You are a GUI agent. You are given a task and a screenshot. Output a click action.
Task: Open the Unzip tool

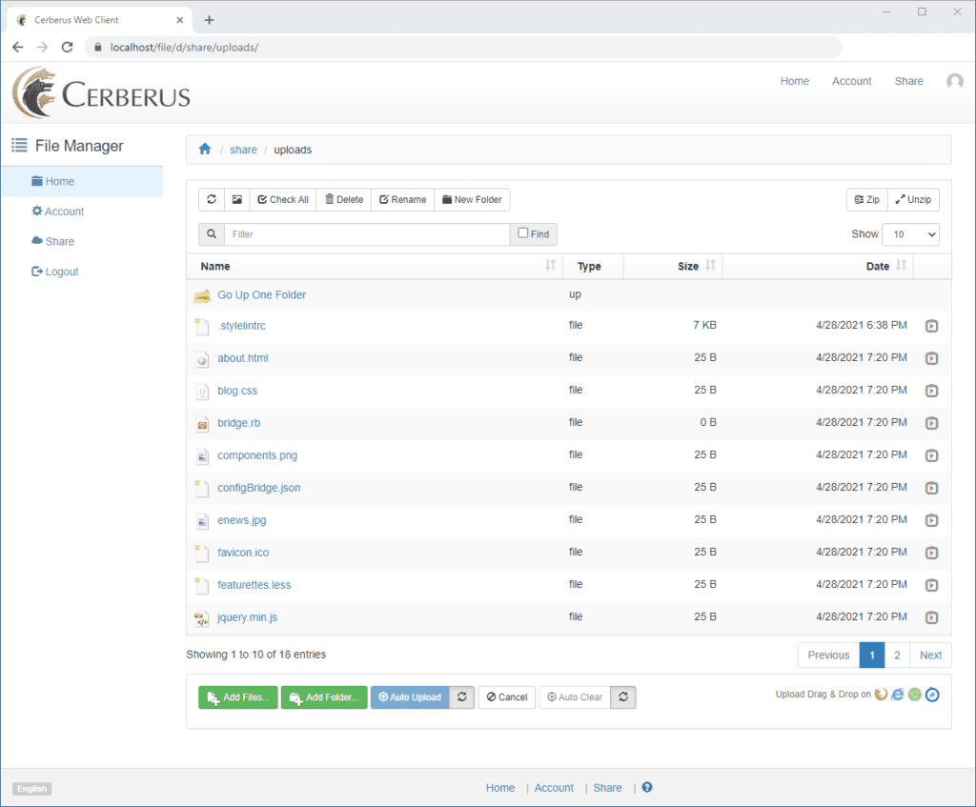click(x=912, y=199)
